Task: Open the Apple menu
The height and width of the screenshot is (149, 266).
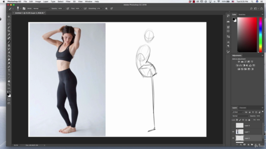Action: pyautogui.click(x=4, y=2)
